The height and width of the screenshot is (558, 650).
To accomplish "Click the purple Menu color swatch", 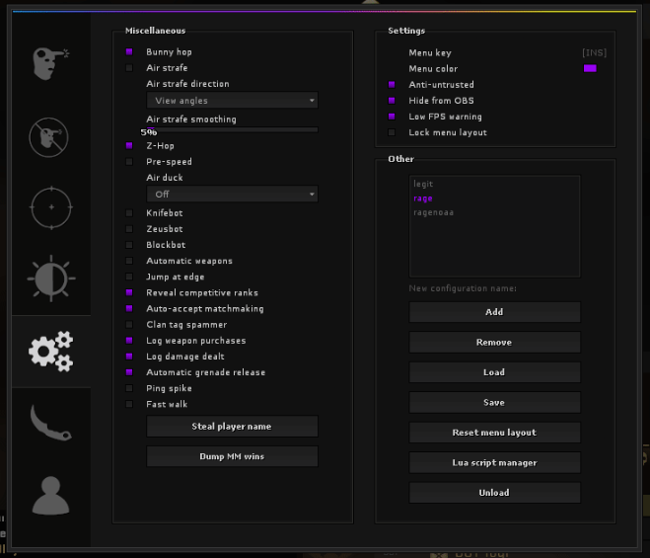I will (x=590, y=69).
